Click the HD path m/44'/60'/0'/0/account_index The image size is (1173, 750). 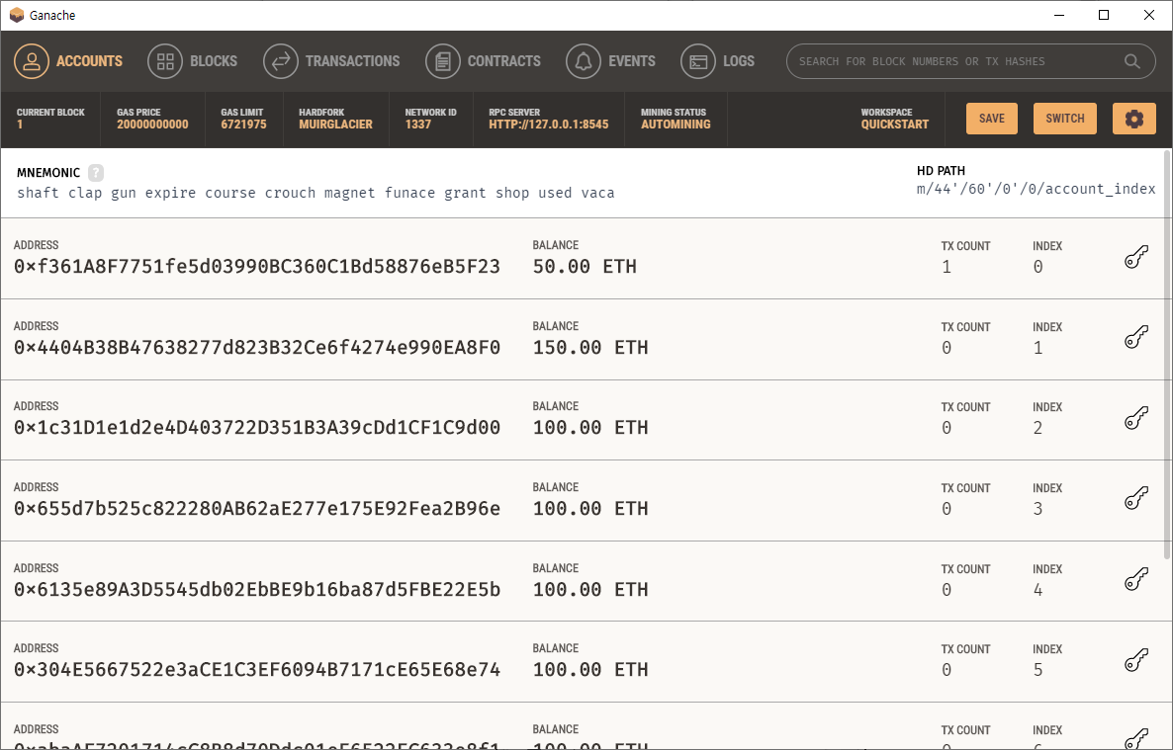pos(1037,189)
